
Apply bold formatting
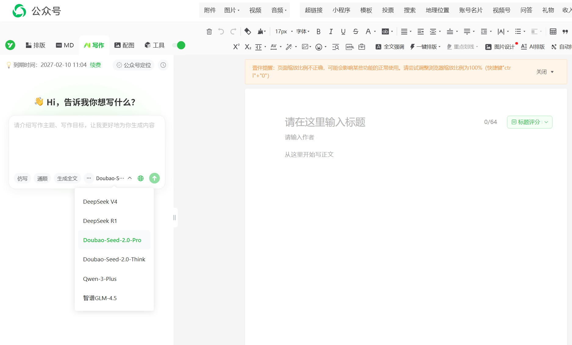point(318,31)
